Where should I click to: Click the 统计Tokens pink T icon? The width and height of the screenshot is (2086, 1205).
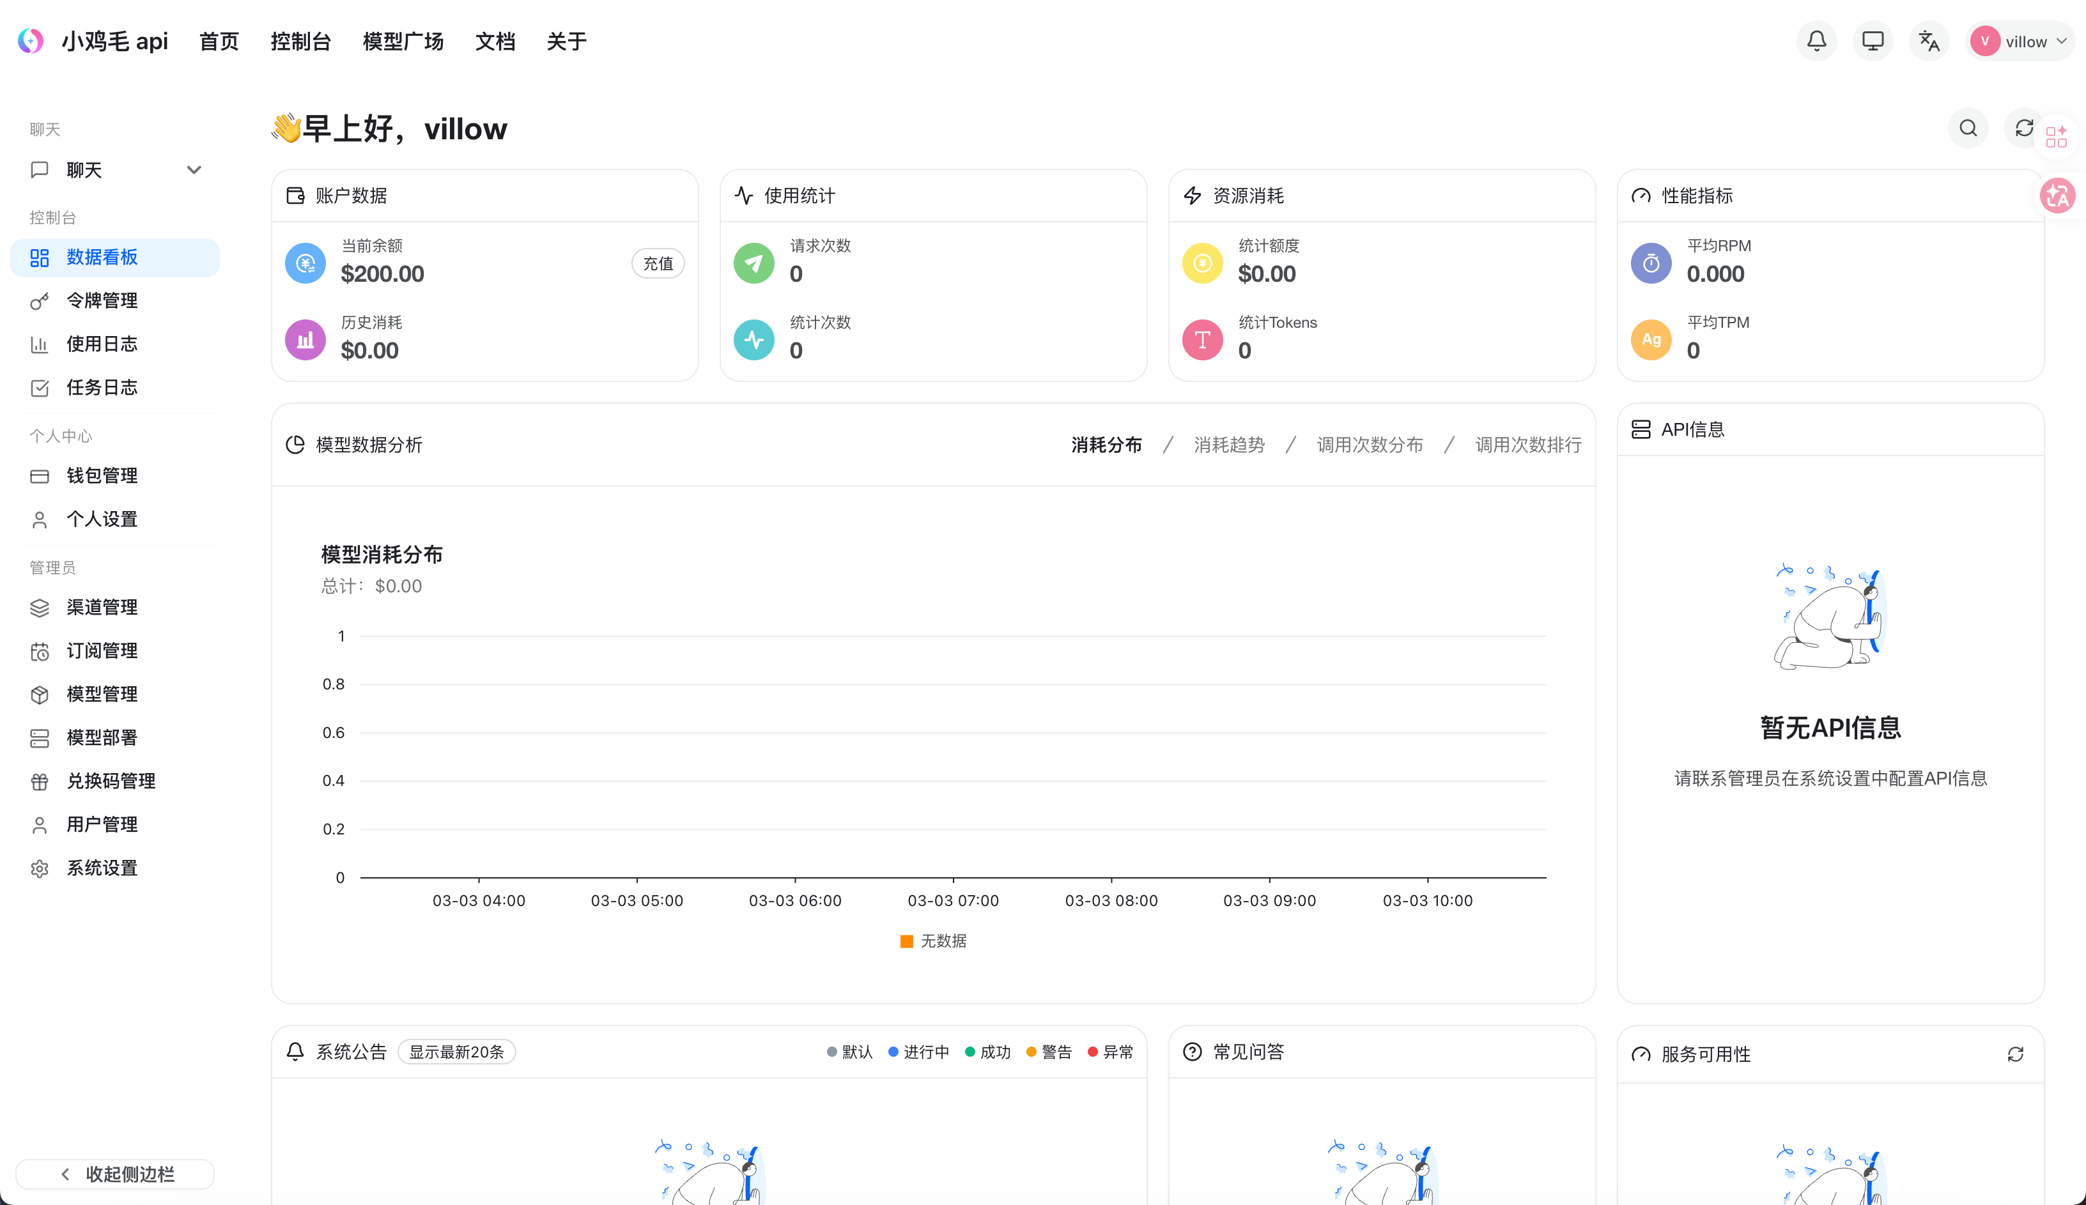tap(1203, 340)
